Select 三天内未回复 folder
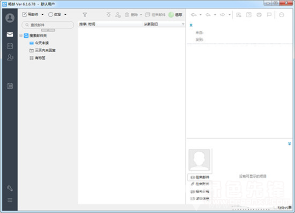The width and height of the screenshot is (295, 213). coord(42,50)
